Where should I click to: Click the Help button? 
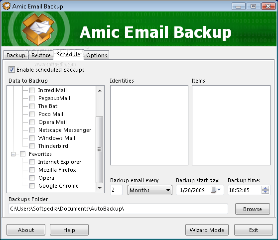[x=69, y=230]
